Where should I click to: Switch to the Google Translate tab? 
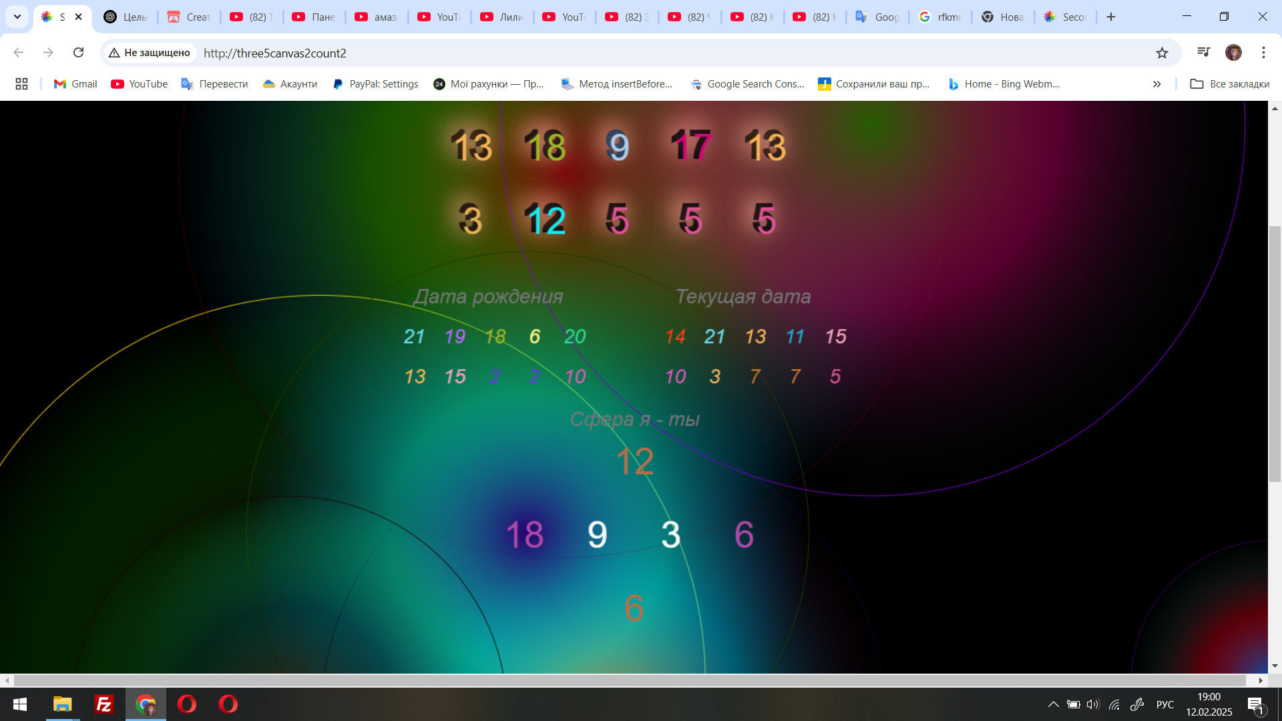(877, 17)
